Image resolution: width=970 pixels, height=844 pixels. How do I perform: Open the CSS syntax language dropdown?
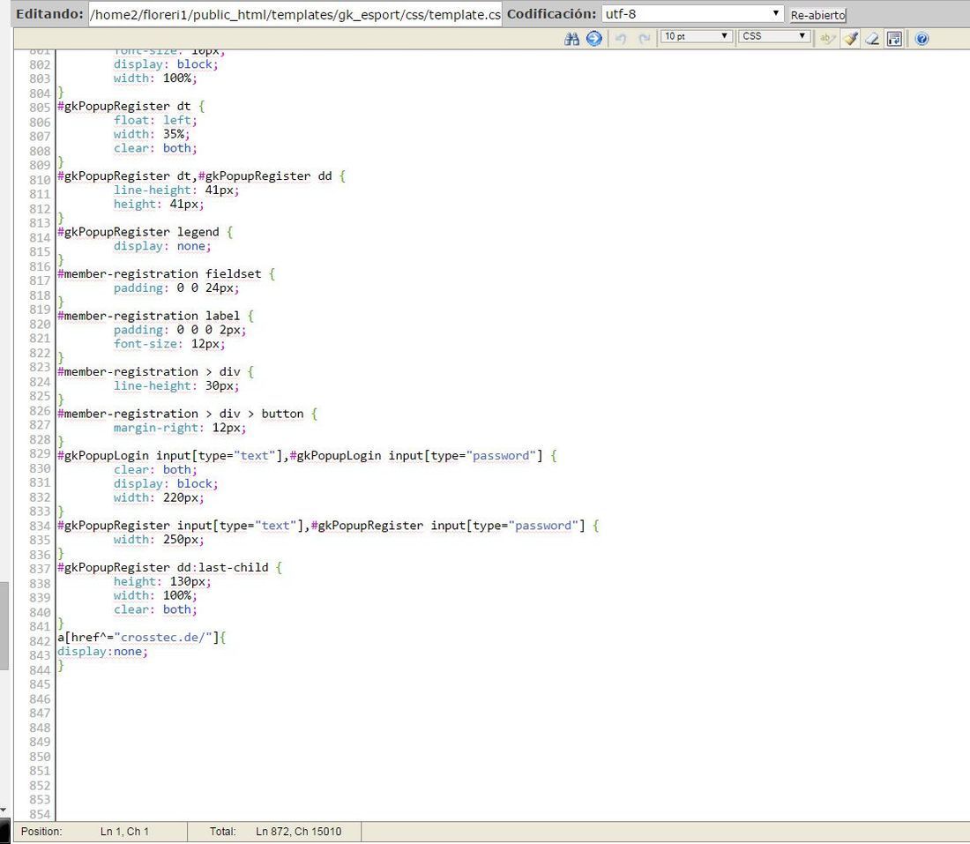click(x=774, y=36)
